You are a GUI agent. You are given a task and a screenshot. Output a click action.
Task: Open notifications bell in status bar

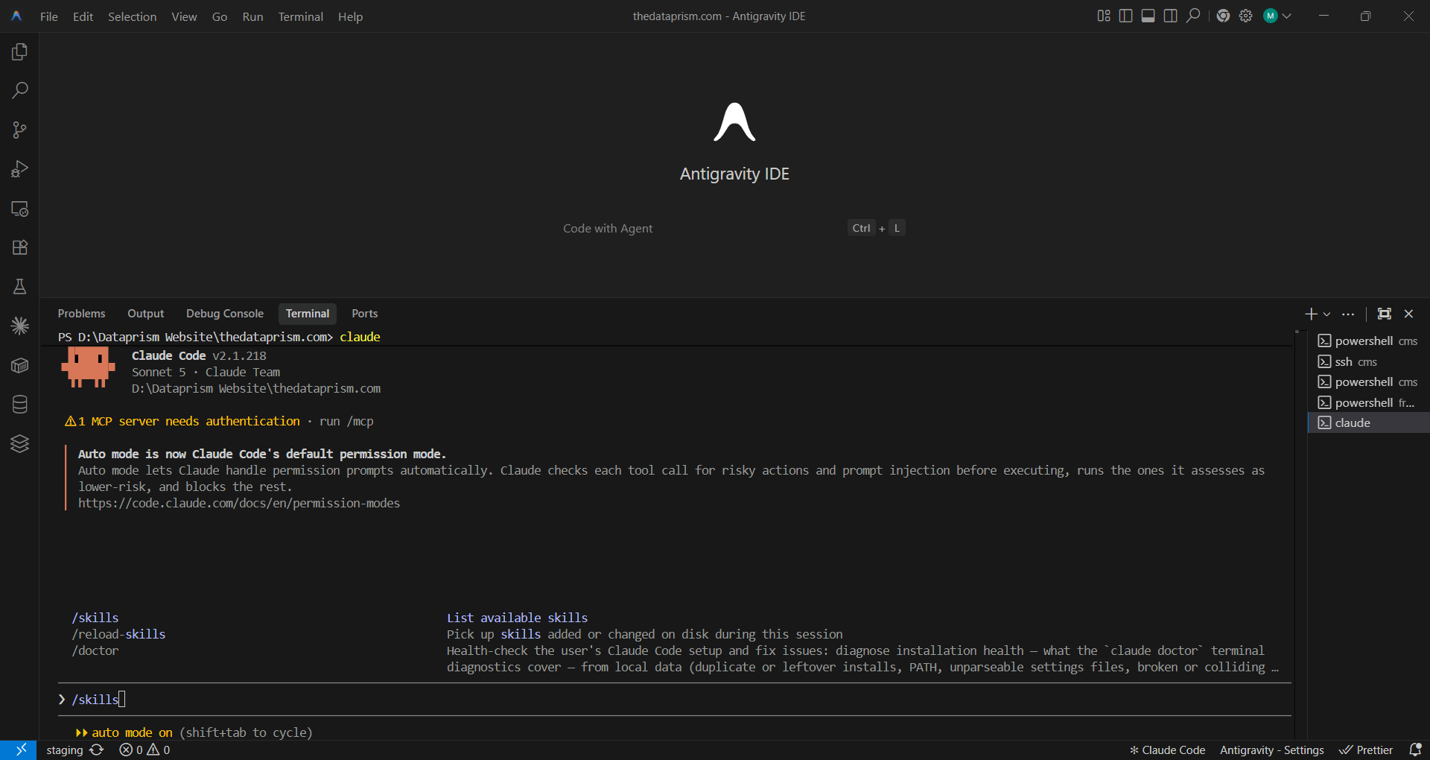coord(1415,750)
